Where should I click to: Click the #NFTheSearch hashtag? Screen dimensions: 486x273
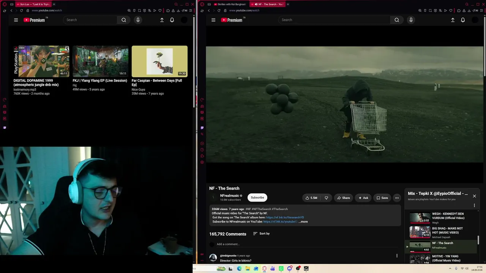(x=261, y=209)
